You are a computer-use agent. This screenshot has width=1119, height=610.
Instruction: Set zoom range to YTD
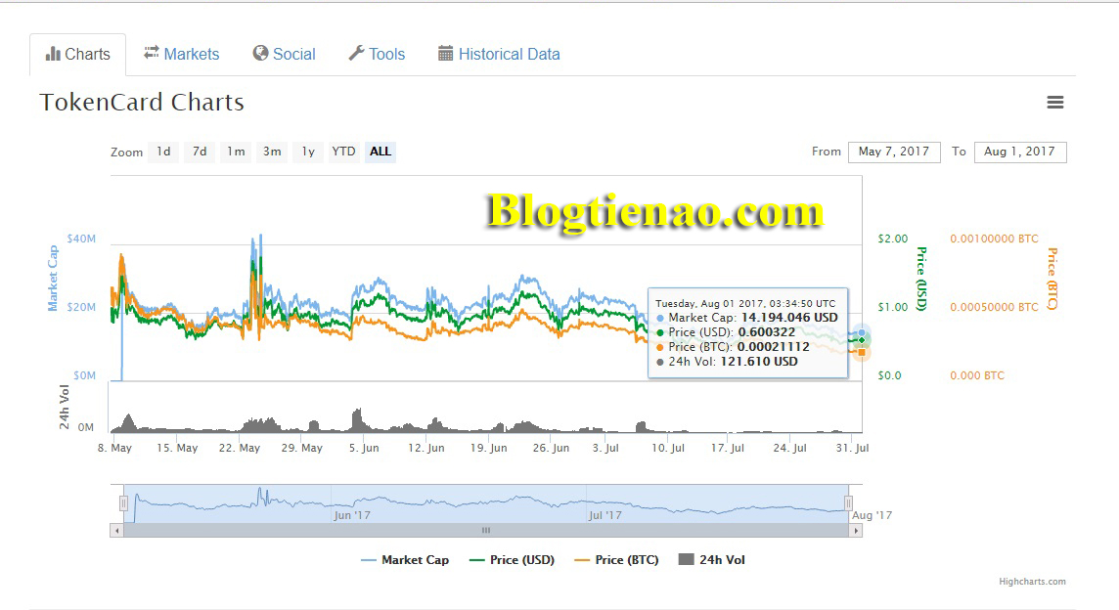click(343, 152)
